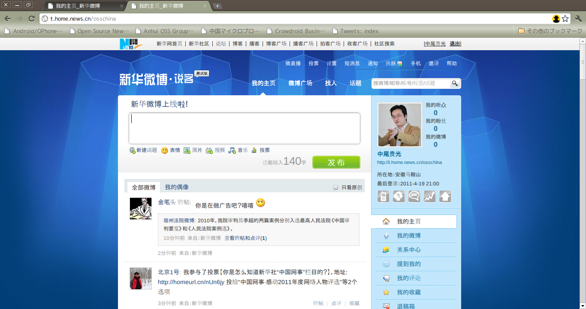Click the 中尾贵光 profile photo

pyautogui.click(x=400, y=124)
